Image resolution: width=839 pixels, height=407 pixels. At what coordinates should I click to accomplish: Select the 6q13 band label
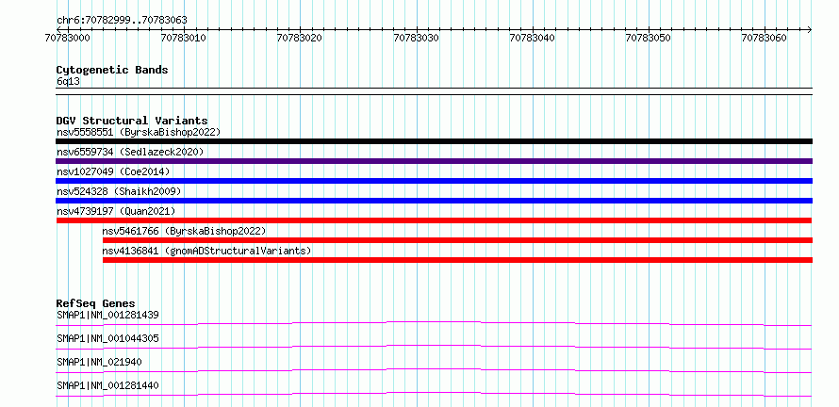click(x=69, y=82)
